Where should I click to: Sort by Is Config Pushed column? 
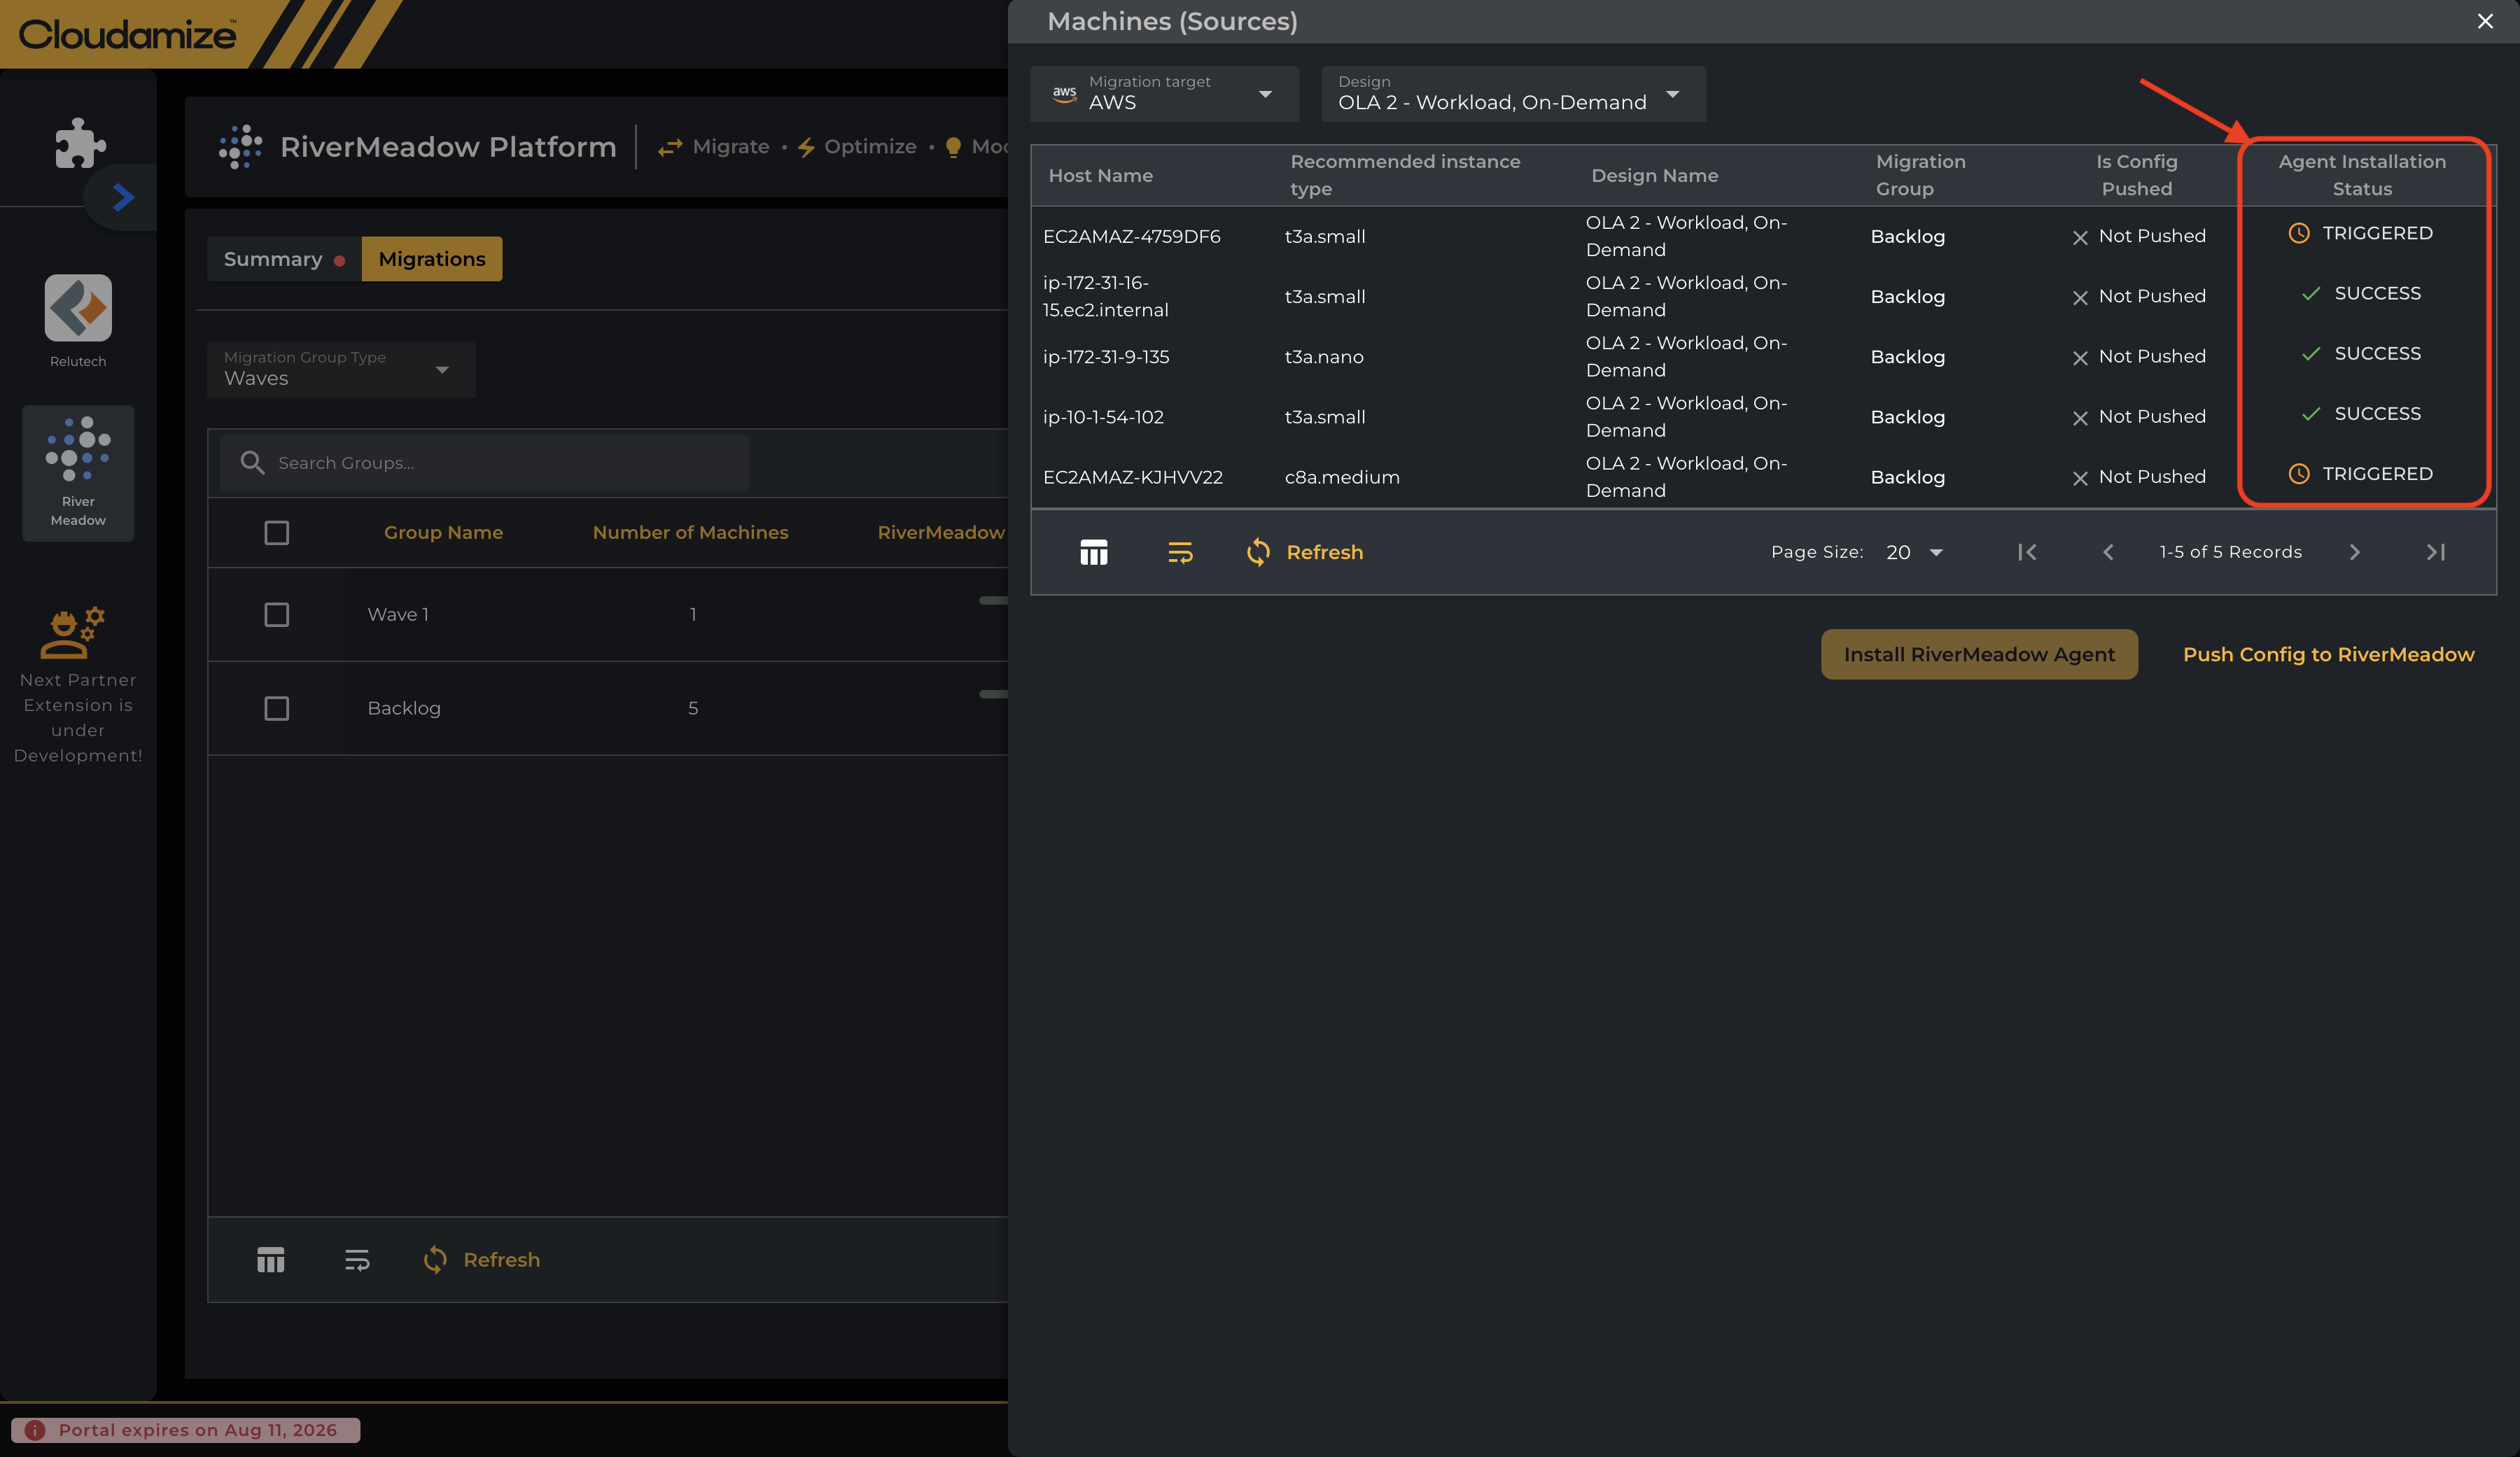[2136, 176]
